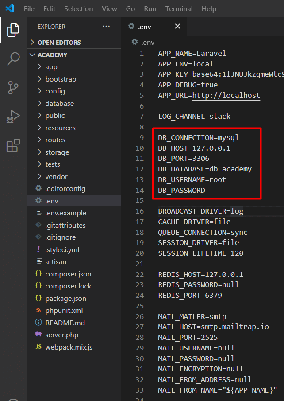Screen dimensions: 284x401
Task: Open README.md in the explorer
Action: 73,322
